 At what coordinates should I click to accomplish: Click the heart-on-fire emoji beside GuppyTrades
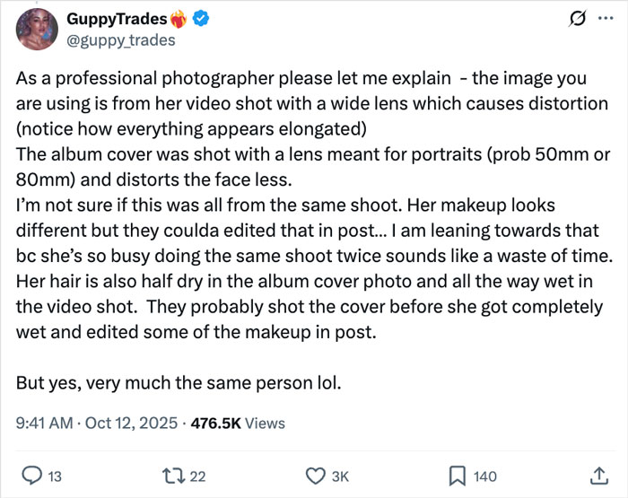tap(182, 19)
